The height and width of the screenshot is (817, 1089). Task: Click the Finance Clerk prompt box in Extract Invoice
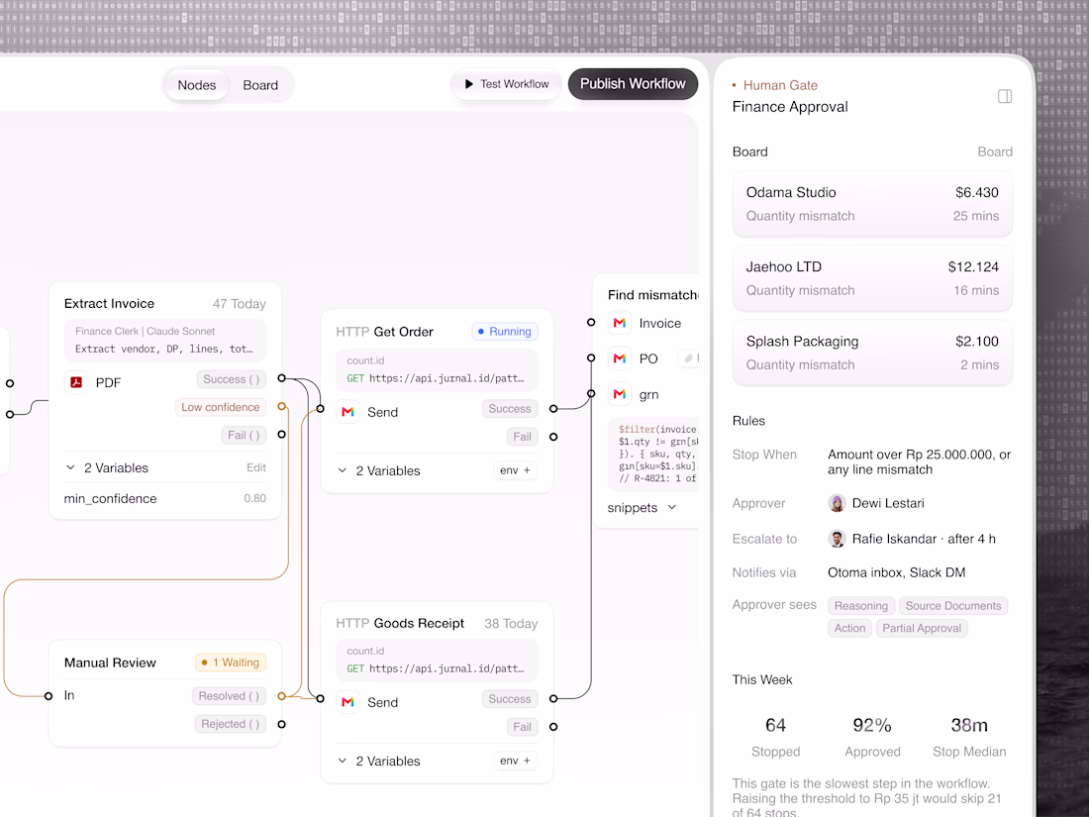165,341
